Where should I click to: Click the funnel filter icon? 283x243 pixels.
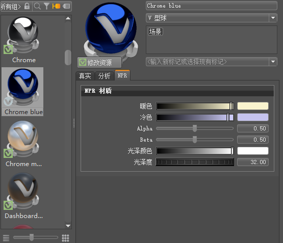pos(46,6)
